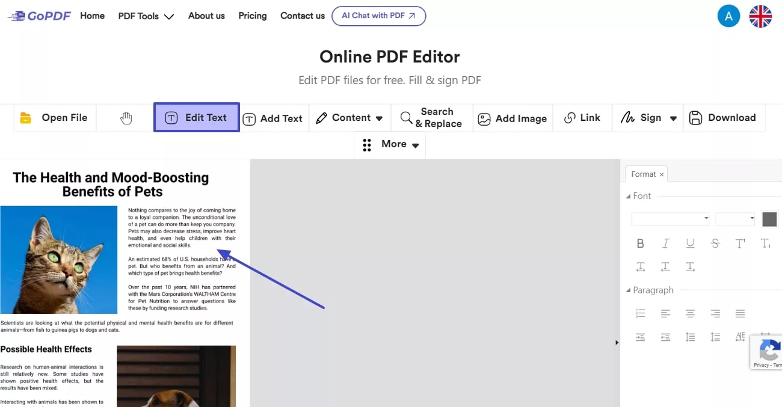Select the Hand pan tool

pos(125,118)
